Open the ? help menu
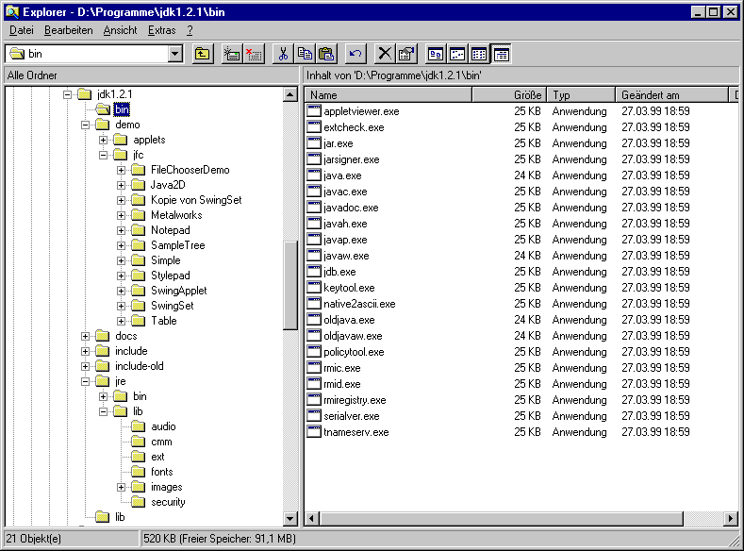The width and height of the screenshot is (744, 551). [190, 30]
